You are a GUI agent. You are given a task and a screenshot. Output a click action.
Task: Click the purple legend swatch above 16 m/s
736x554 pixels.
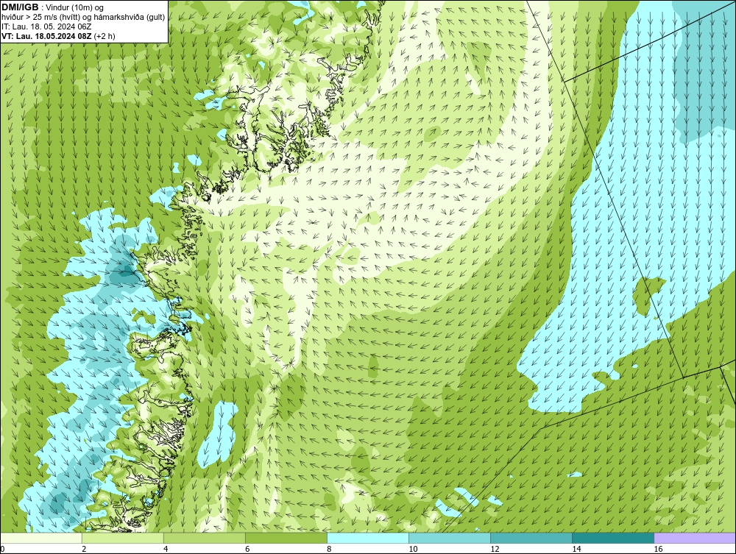[695, 538]
